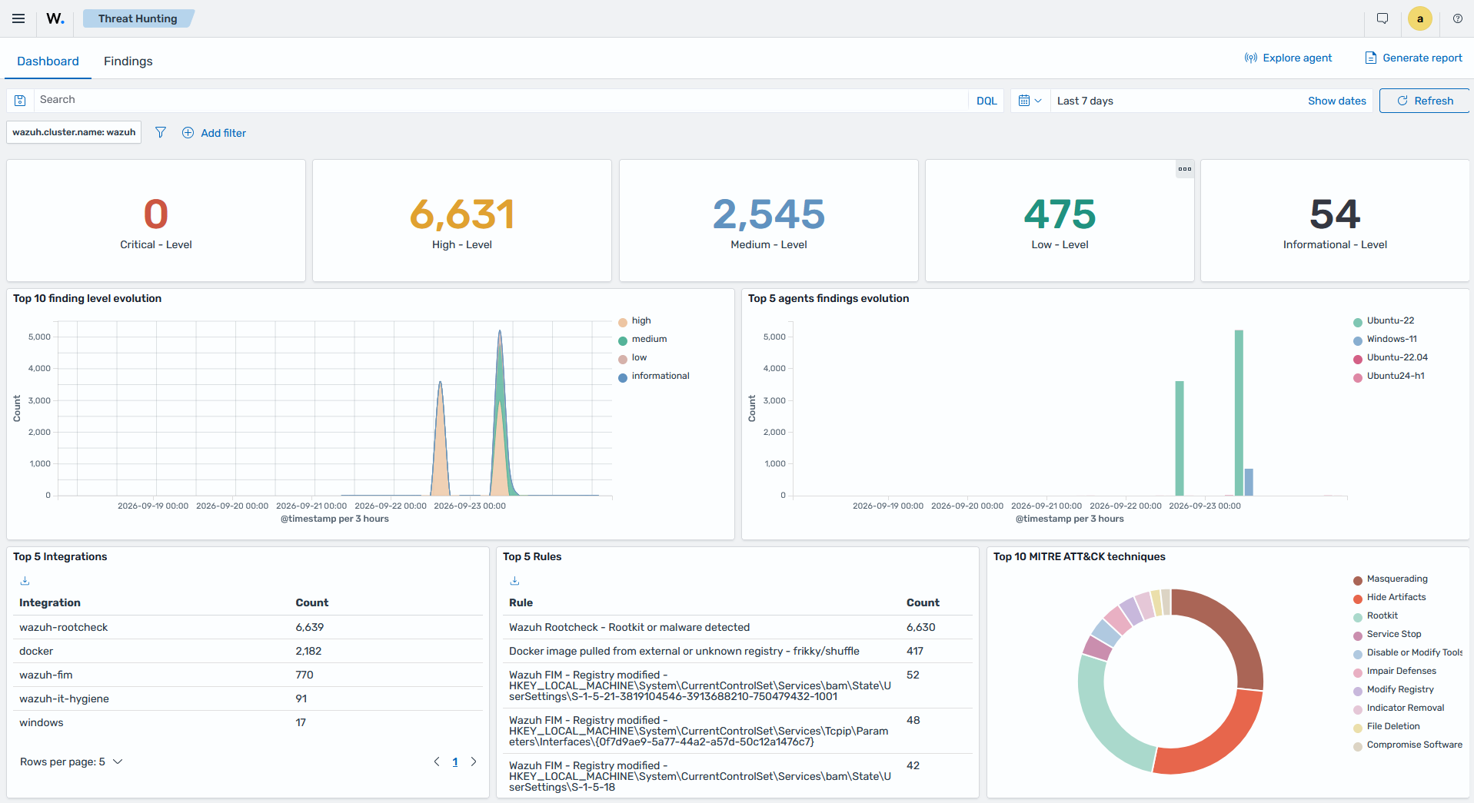Click the Refresh button
Viewport: 1474px width, 803px height.
click(x=1424, y=101)
